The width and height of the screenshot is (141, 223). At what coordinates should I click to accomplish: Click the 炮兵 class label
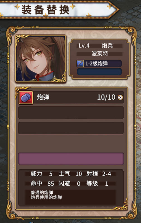pyautogui.click(x=107, y=46)
